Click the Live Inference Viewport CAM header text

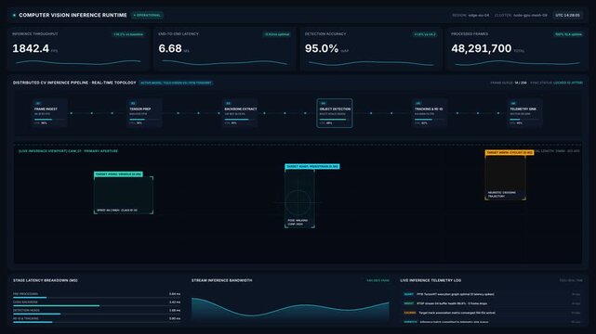click(x=69, y=151)
